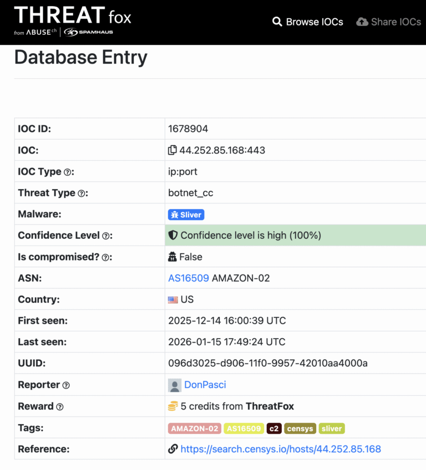Click the coins icon in the Reward row
The image size is (426, 470).
point(173,406)
